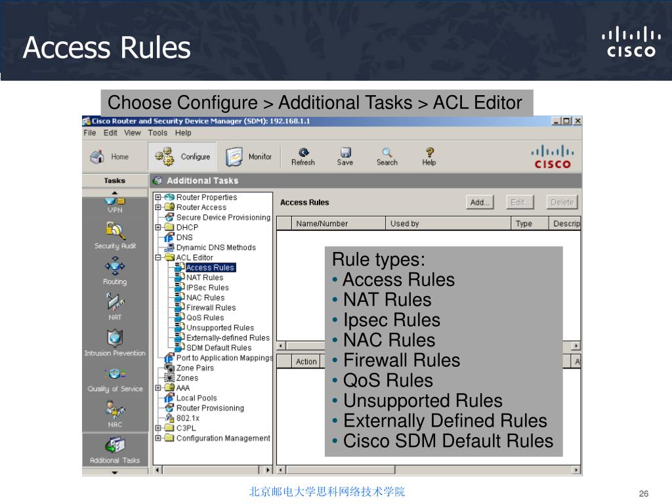The image size is (672, 504).
Task: Expand the C3PL tree node
Action: click(158, 428)
